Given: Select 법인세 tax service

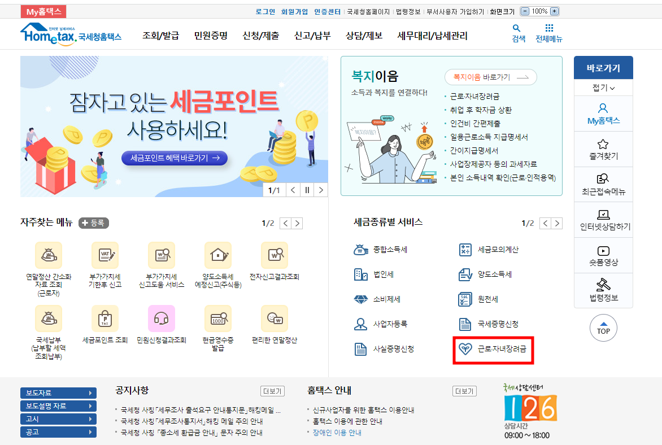Looking at the screenshot, I should click(x=373, y=274).
